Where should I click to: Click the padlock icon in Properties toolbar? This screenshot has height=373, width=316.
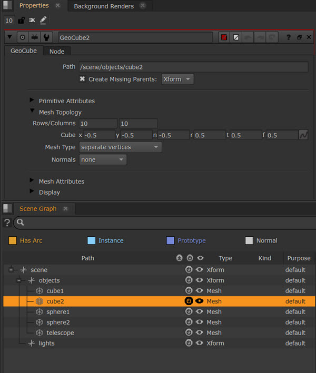[21, 21]
